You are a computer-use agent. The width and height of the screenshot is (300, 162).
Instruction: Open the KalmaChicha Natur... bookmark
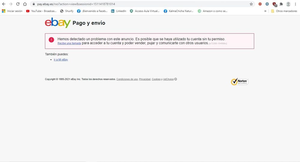pyautogui.click(x=179, y=11)
